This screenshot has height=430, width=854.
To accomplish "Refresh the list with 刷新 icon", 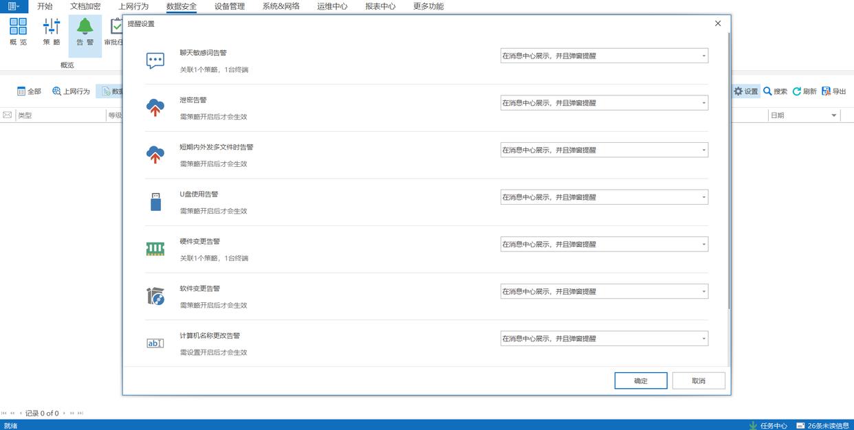I will click(x=797, y=91).
